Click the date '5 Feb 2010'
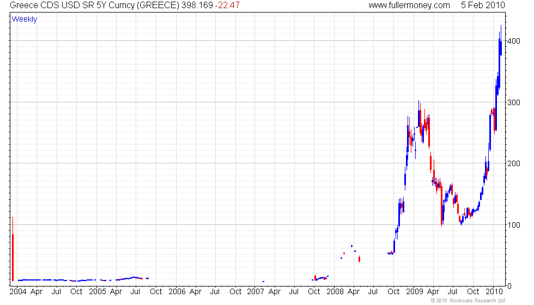Image resolution: width=534 pixels, height=305 pixels. point(483,5)
